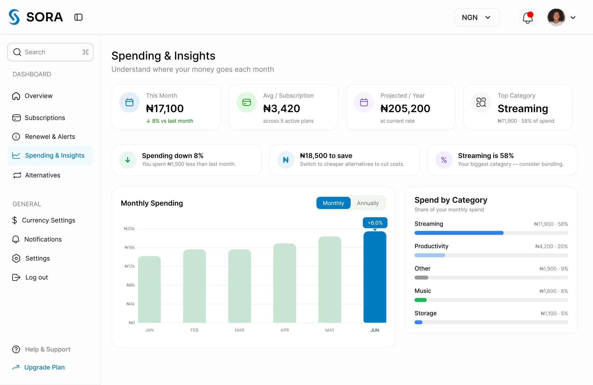Click the Top Category icon
This screenshot has height=385, width=593.
(481, 102)
